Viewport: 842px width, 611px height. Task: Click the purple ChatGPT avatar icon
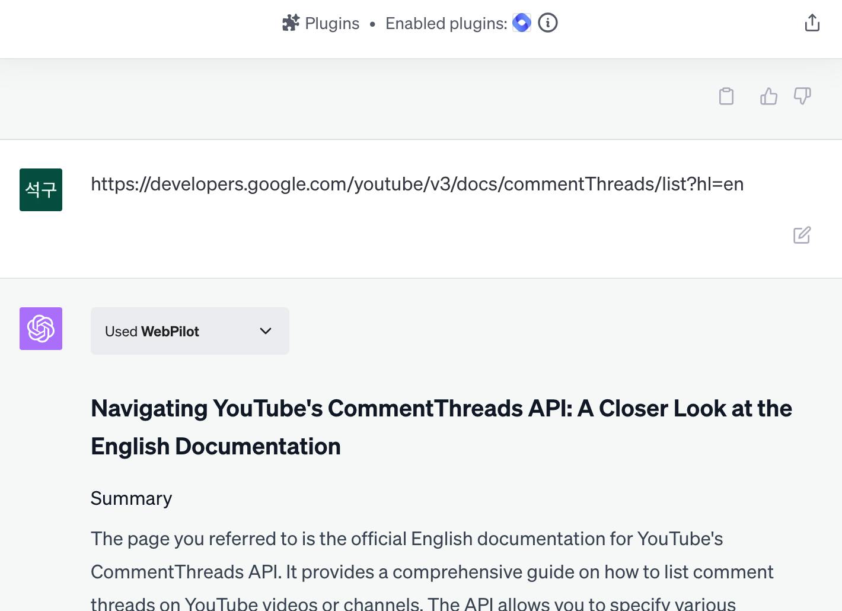point(41,329)
